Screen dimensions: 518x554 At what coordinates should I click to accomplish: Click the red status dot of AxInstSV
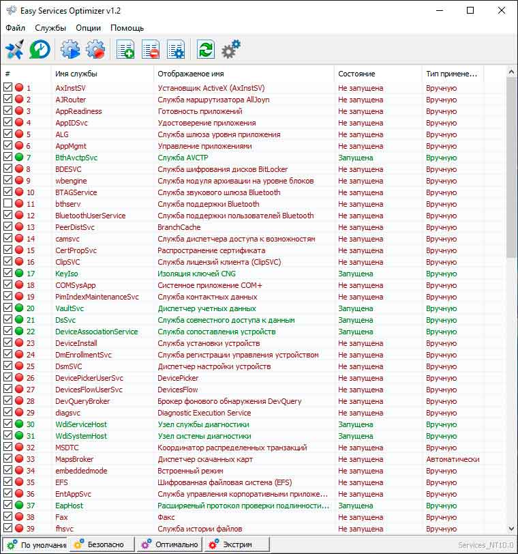[19, 87]
